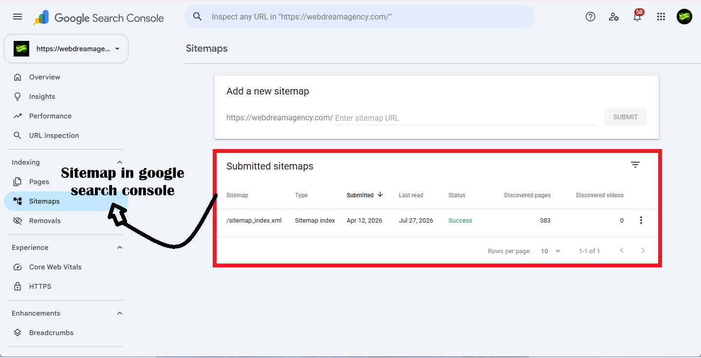
Task: Open the Google apps grid
Action: coord(661,17)
